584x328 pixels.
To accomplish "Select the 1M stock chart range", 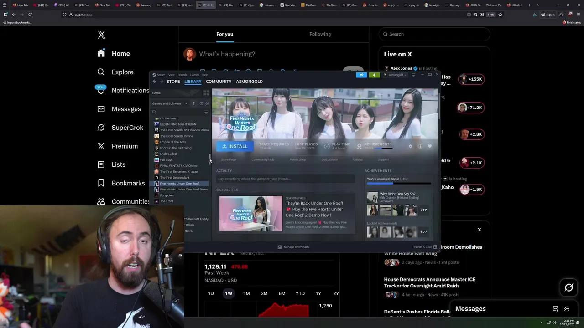I will (246, 293).
